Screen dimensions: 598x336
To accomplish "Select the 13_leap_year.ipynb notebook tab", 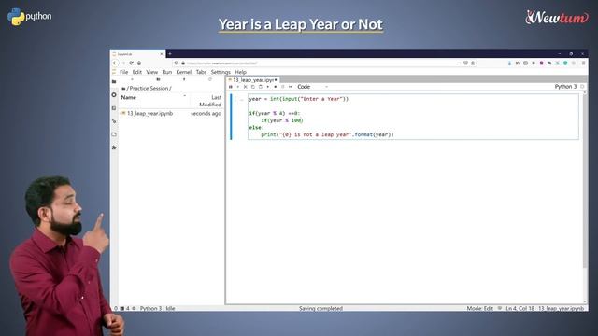I will (253, 80).
